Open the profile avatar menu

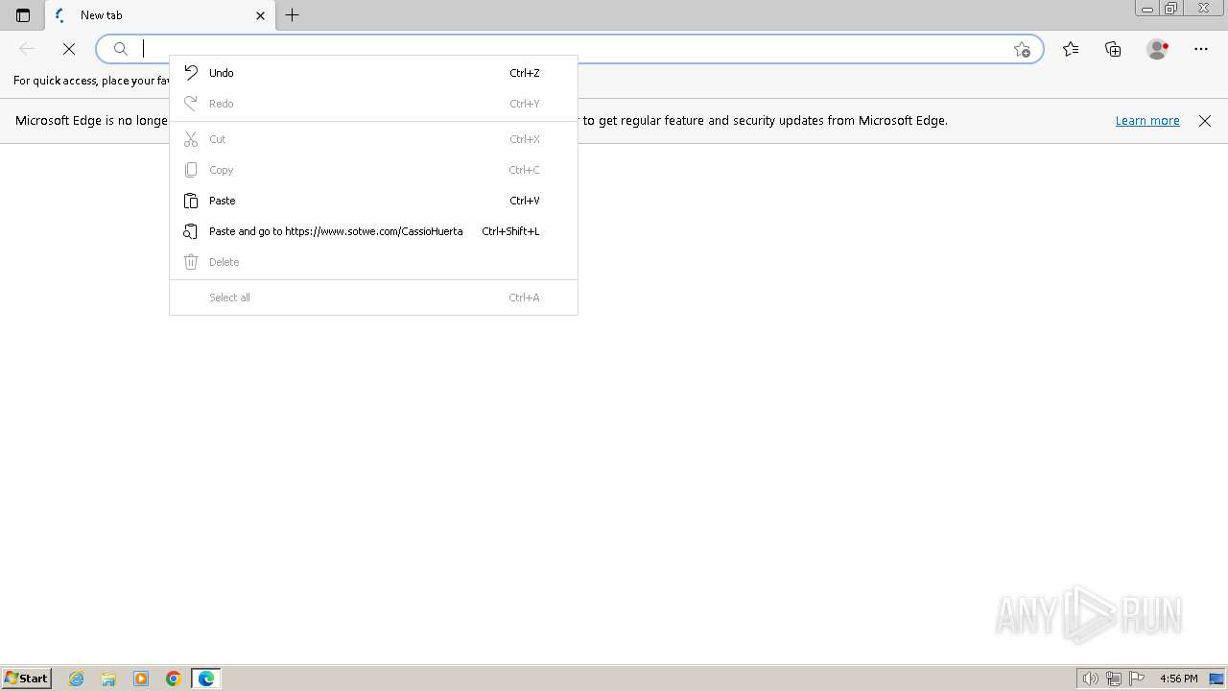(1158, 49)
